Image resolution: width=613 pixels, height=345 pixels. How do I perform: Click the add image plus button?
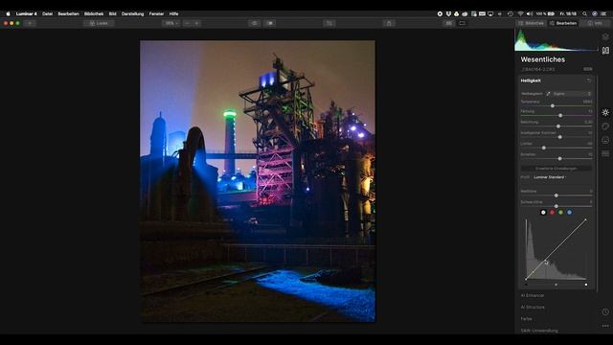pos(30,23)
